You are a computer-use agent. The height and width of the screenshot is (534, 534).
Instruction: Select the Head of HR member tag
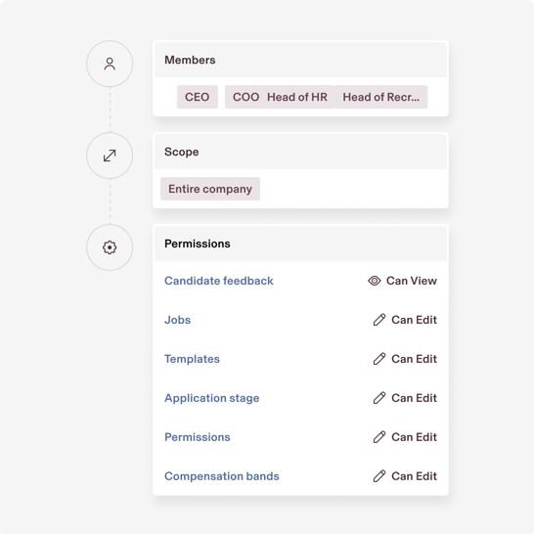[x=297, y=97]
